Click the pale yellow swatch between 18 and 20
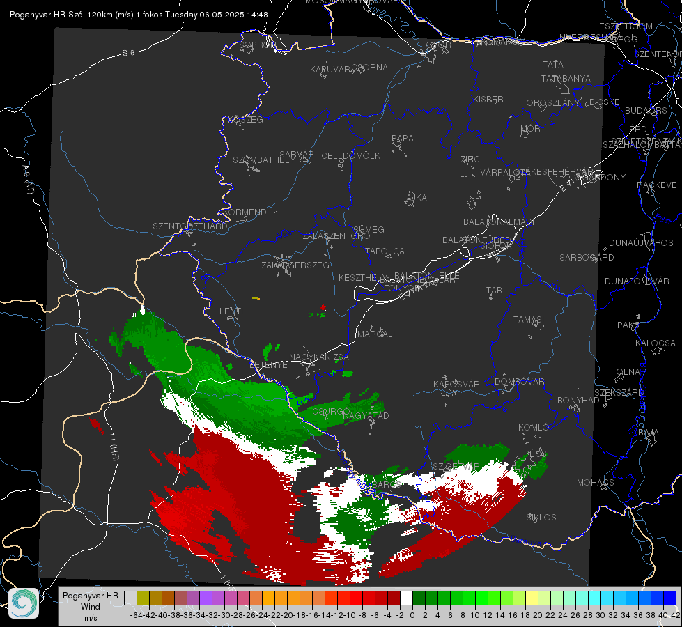Viewport: 682px width, 627px height. pos(532,598)
